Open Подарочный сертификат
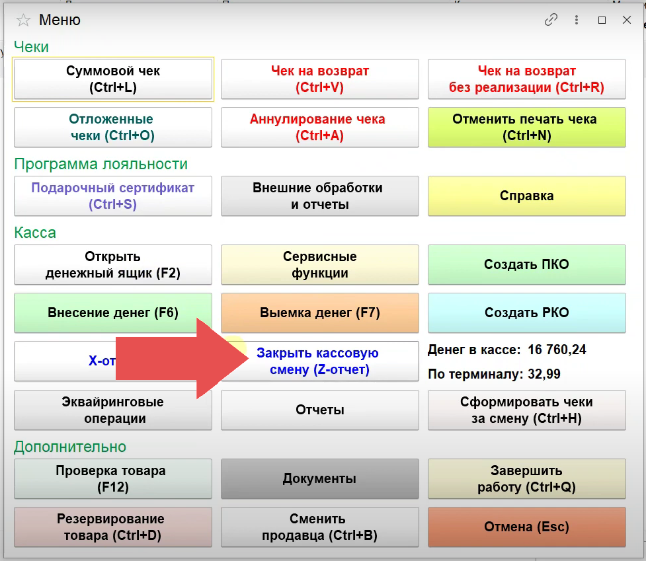Viewport: 646px width, 561px height. (113, 196)
